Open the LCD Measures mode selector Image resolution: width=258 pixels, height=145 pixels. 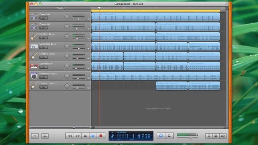pyautogui.click(x=122, y=133)
